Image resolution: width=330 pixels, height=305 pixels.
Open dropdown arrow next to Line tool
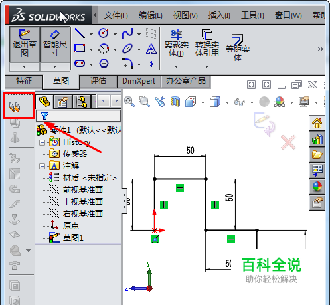tap(91, 34)
